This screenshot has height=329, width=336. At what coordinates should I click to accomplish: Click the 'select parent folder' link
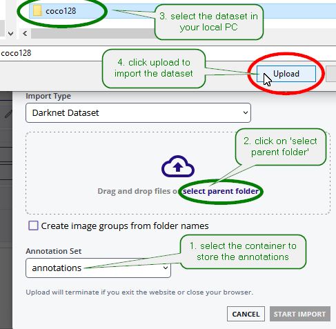[221, 191]
